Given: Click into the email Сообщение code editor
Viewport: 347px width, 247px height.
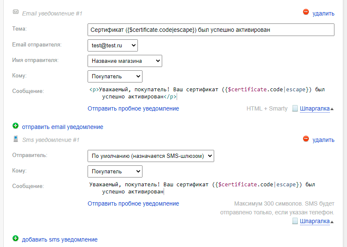Looking at the screenshot, I should coord(211,93).
